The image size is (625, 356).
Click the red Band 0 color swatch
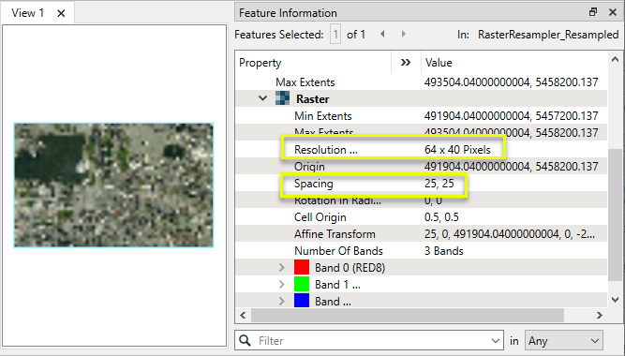coord(302,267)
